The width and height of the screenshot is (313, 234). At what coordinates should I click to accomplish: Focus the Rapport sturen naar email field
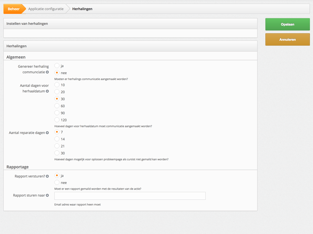coord(130,196)
